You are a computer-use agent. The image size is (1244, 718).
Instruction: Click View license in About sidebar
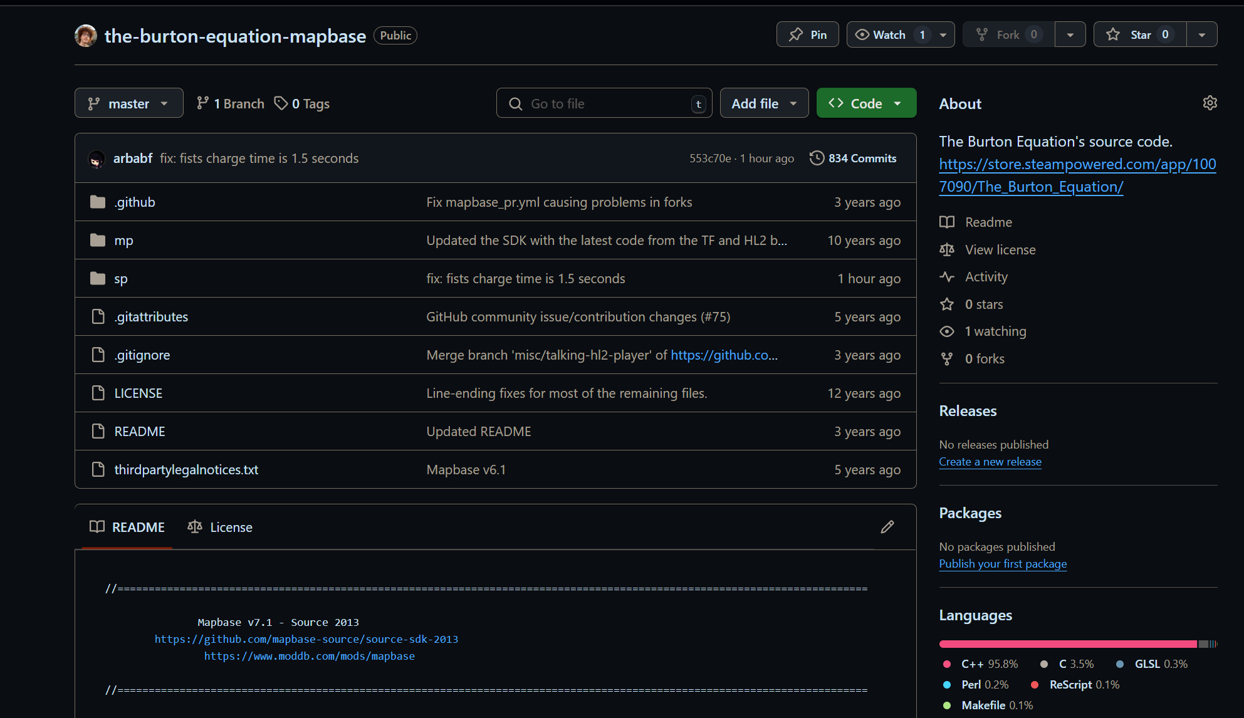(x=988, y=250)
